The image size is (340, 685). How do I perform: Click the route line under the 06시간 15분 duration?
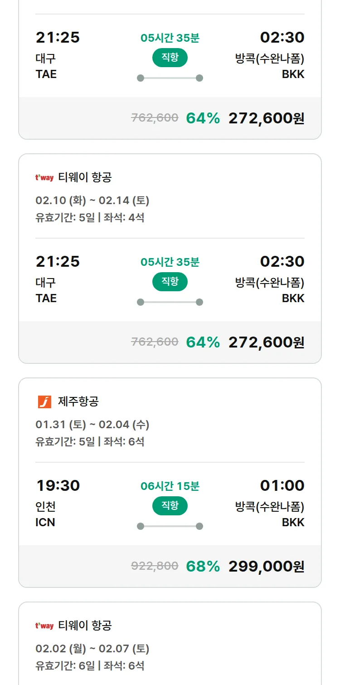click(170, 526)
